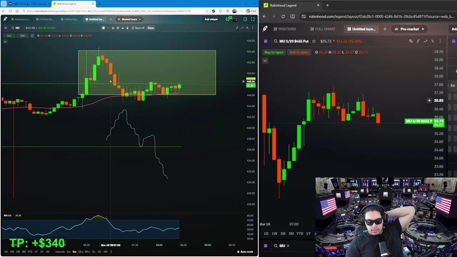Image resolution: width=457 pixels, height=257 pixels.
Task: Click Buy button on MU chart
Action: 9,36
